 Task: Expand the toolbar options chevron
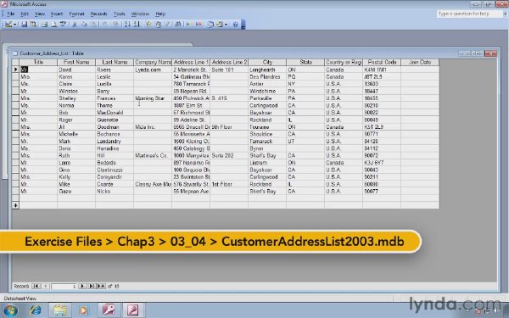pyautogui.click(x=243, y=25)
